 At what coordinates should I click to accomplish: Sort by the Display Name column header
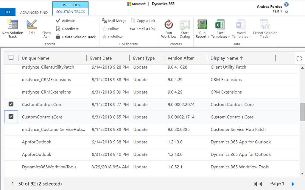click(227, 58)
